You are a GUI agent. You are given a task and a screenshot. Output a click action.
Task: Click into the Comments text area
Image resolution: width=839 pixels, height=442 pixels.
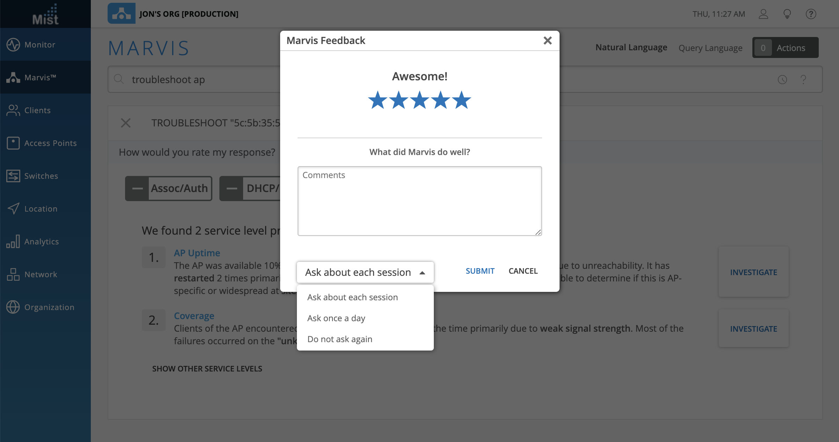click(x=419, y=201)
